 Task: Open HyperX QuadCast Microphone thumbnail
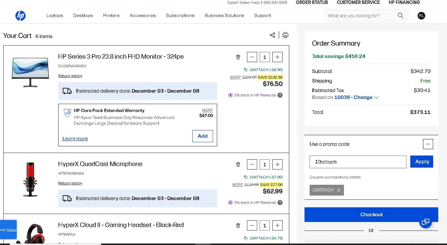[30, 179]
